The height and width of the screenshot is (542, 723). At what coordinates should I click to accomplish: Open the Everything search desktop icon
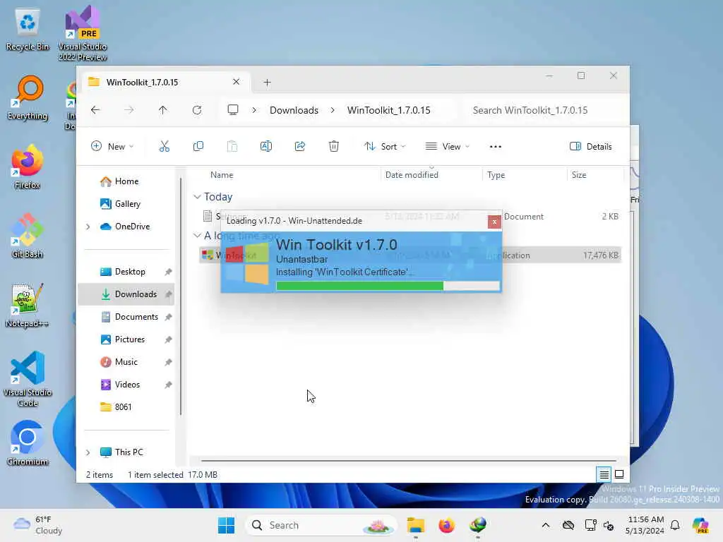coord(28,98)
